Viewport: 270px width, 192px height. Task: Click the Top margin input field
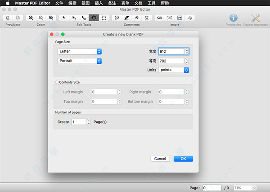104,102
